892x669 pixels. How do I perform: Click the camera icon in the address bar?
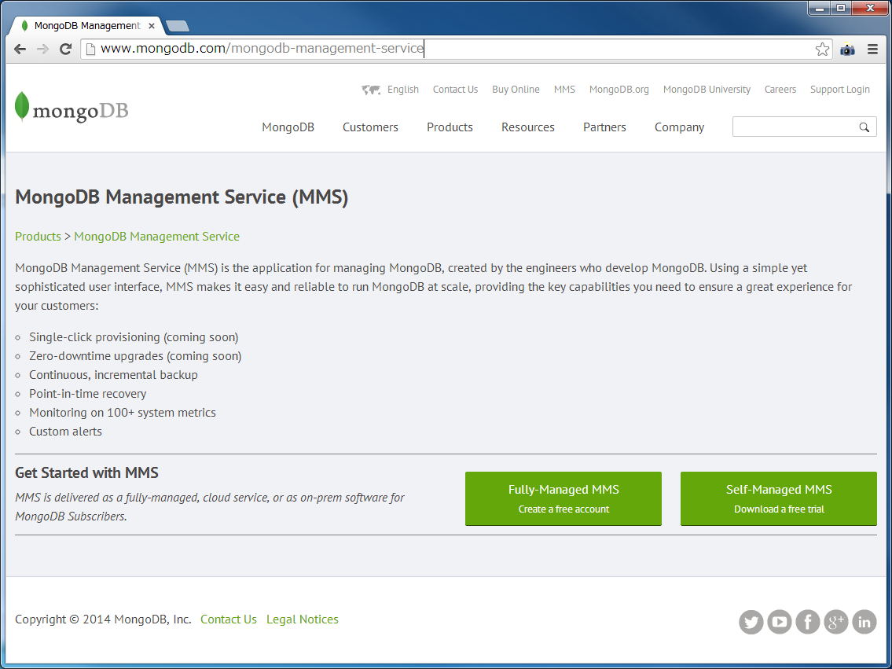[x=847, y=49]
